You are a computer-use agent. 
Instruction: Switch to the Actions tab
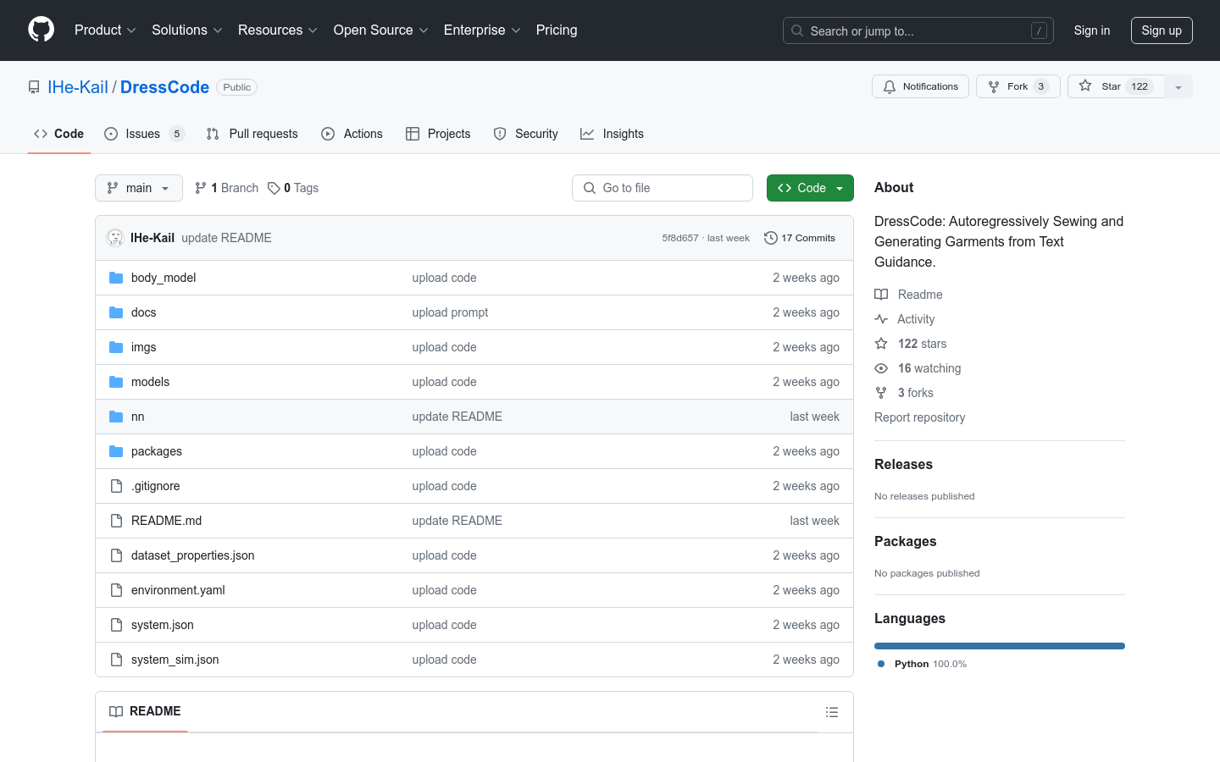(x=352, y=134)
